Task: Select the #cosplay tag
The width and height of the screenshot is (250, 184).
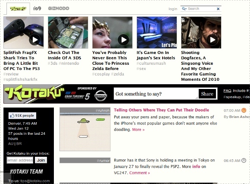Action: (x=101, y=74)
